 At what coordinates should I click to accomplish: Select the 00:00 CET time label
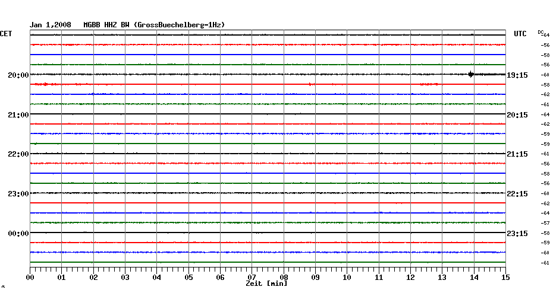[18, 234]
